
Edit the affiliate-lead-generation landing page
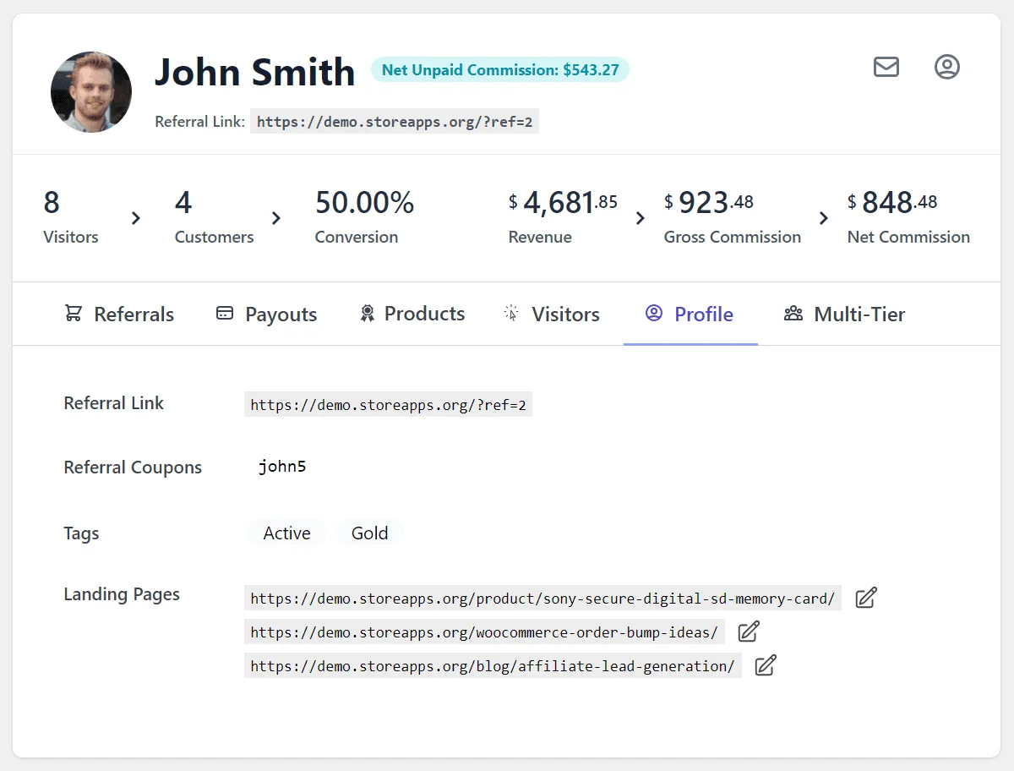point(766,665)
